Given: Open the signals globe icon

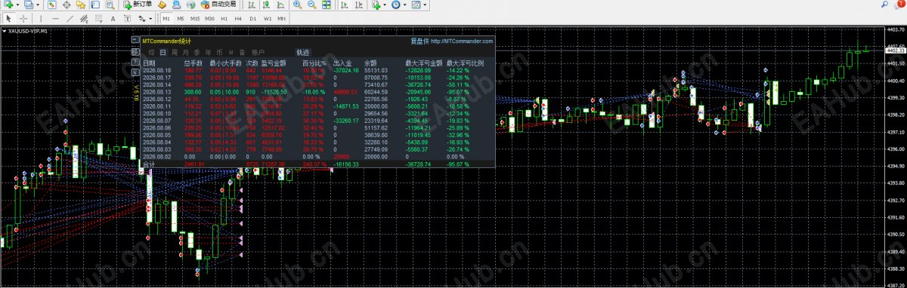Looking at the screenshot, I should pyautogui.click(x=190, y=5).
